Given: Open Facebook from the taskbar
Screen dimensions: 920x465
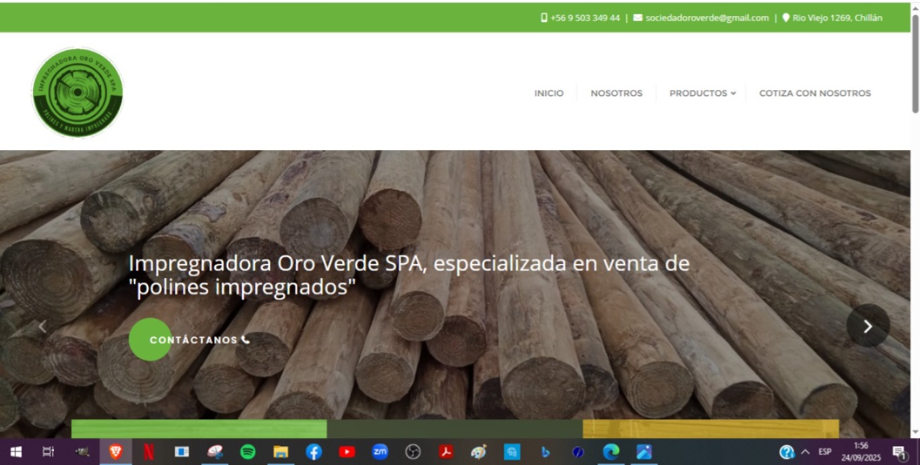Looking at the screenshot, I should pos(314,452).
